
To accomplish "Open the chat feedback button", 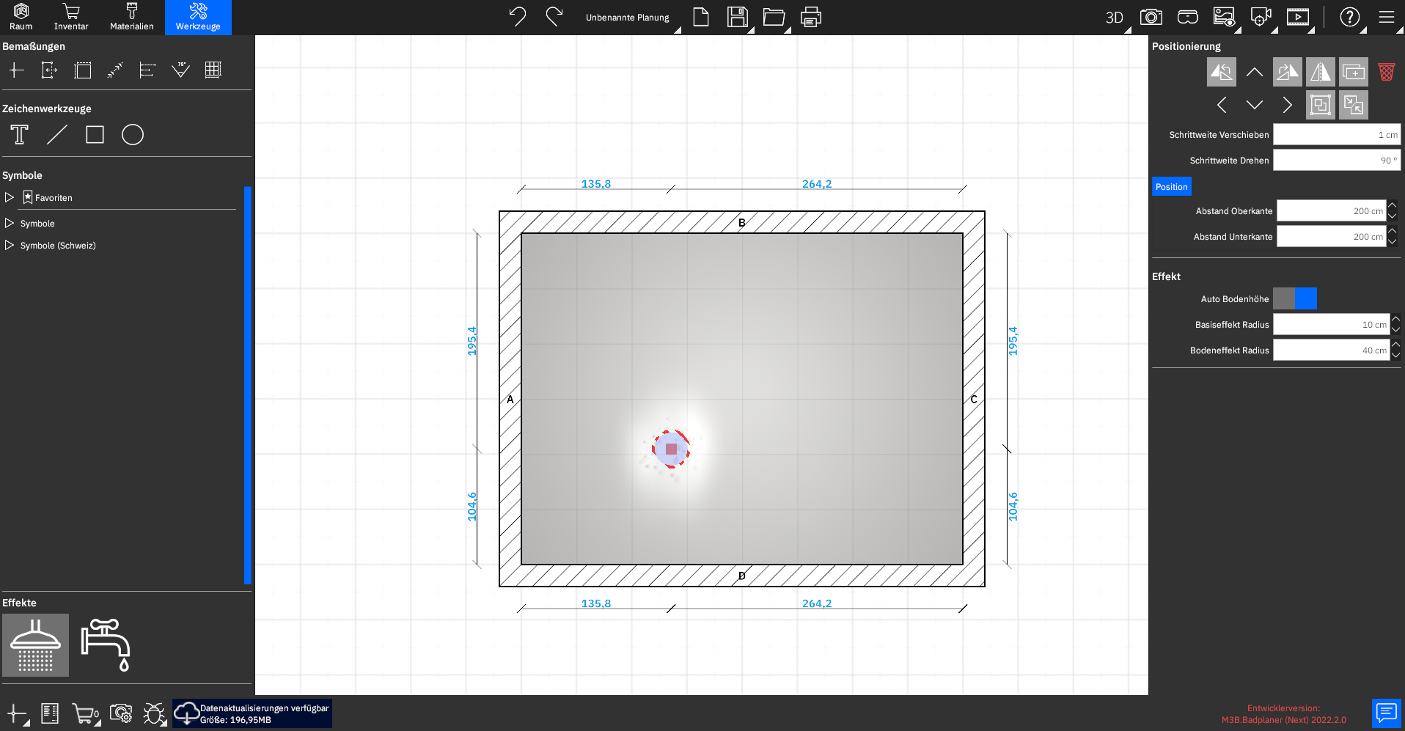I will pos(1386,713).
